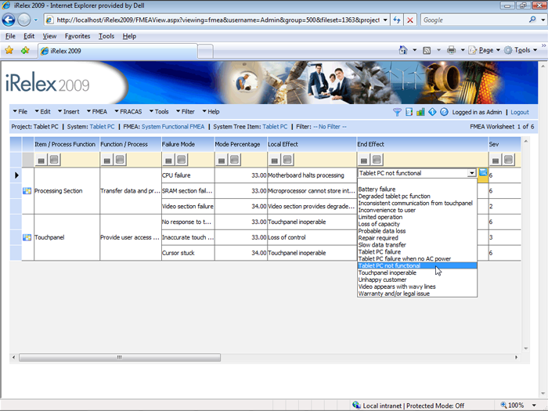Click 'CPU failure' failure mode cell
Image resolution: width=548 pixels, height=411 pixels.
(x=188, y=175)
